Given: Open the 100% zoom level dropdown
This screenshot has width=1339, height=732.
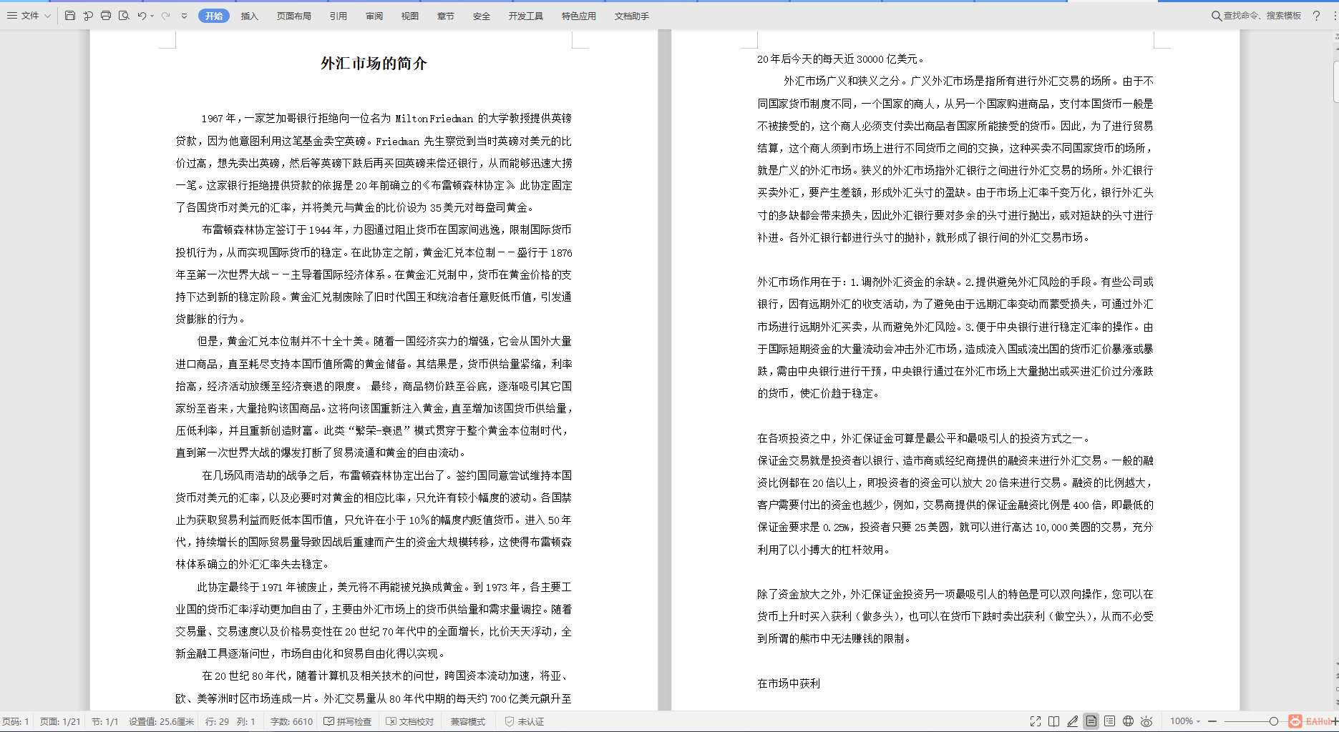Looking at the screenshot, I should [x=1185, y=721].
